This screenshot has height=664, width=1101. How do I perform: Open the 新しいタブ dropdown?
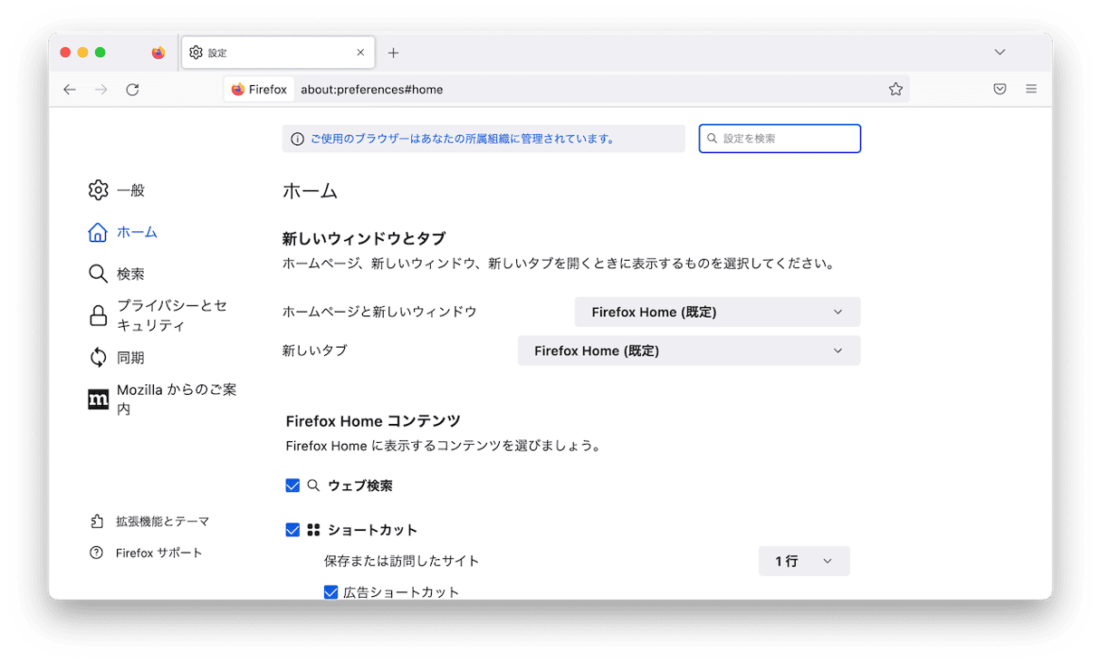point(689,351)
